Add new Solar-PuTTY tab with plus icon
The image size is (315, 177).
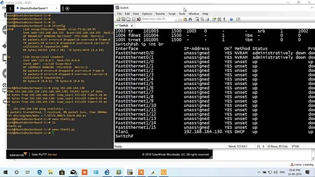(67, 8)
